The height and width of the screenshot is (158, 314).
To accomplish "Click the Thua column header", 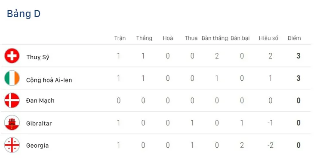I will click(191, 38).
